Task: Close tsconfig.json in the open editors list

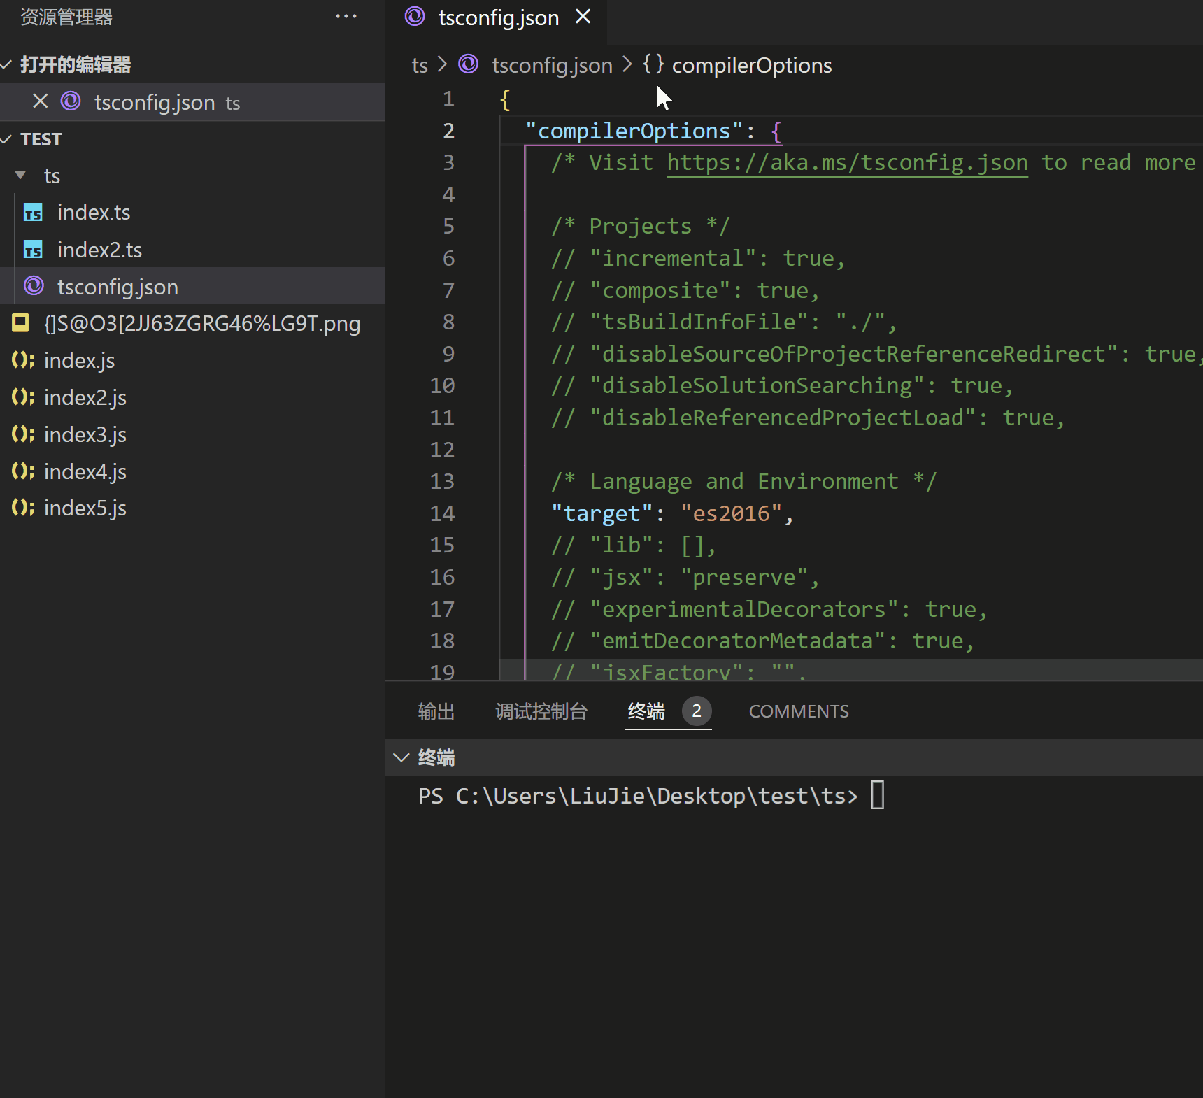Action: pyautogui.click(x=41, y=101)
